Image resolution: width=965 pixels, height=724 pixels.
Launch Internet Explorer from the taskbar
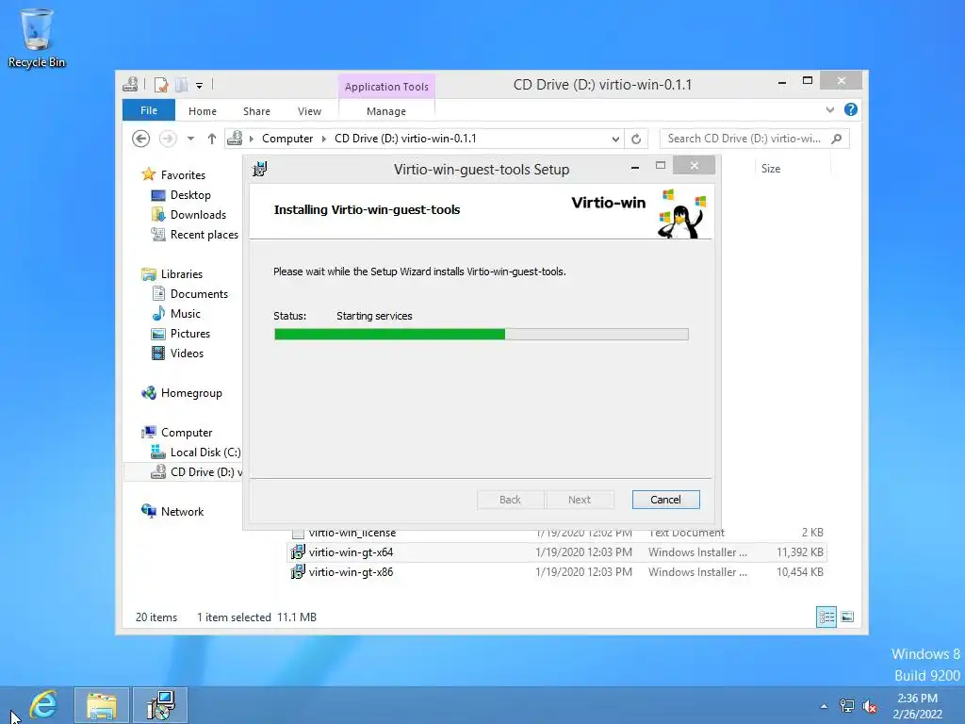pyautogui.click(x=43, y=705)
